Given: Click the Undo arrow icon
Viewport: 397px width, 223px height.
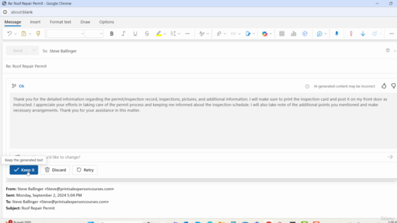Looking at the screenshot, I should 9,33.
